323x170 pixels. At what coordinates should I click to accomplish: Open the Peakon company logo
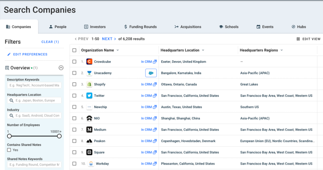[x=89, y=141]
